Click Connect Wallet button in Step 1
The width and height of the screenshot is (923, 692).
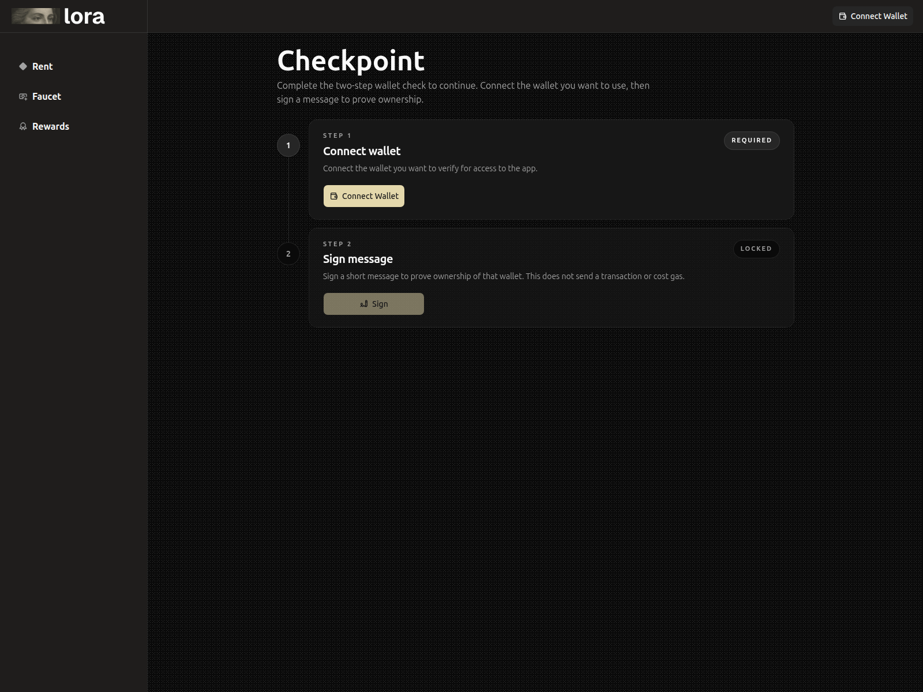364,196
